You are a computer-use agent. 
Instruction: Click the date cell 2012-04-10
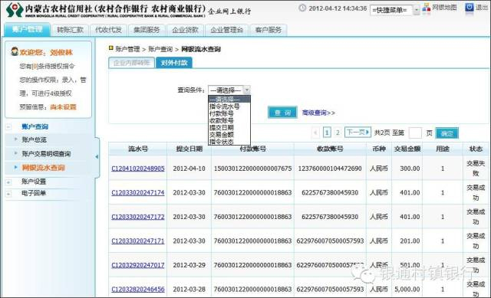pyautogui.click(x=189, y=169)
